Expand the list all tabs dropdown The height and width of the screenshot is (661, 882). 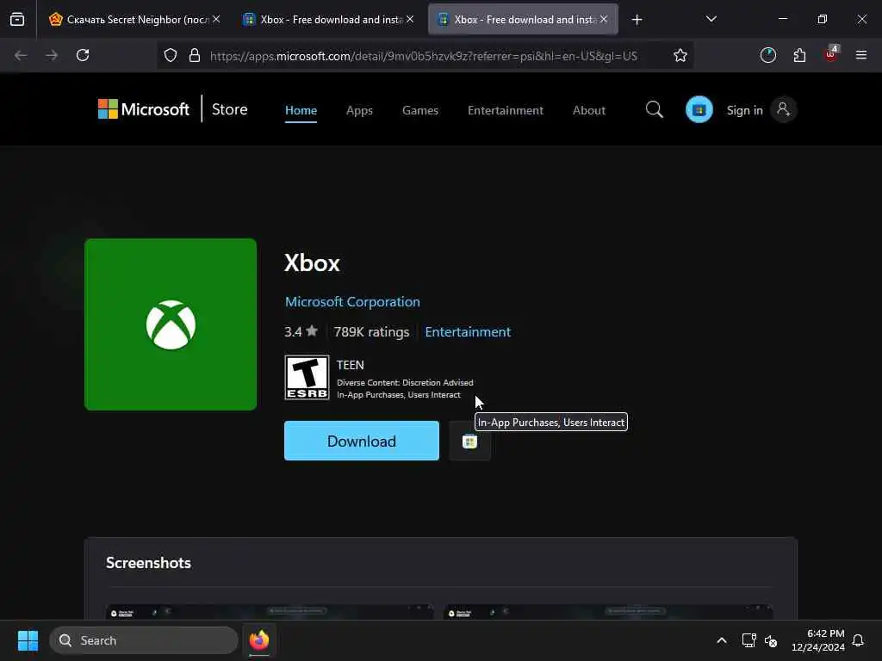pos(711,19)
